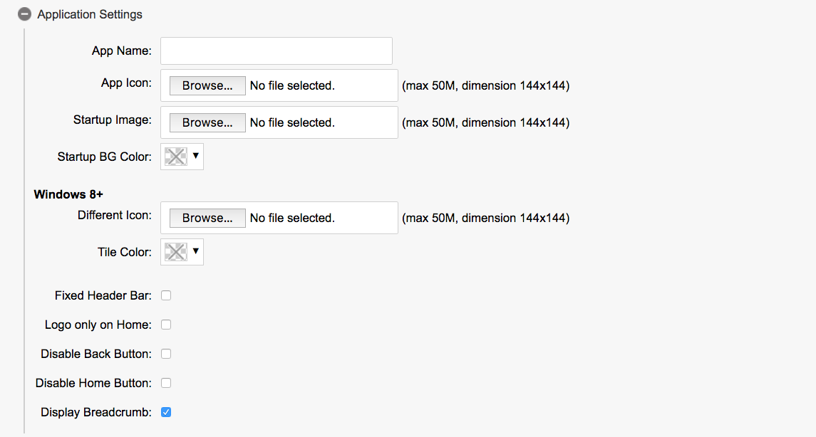Click the Different Icon file input area
This screenshot has height=437, width=816.
click(x=321, y=218)
